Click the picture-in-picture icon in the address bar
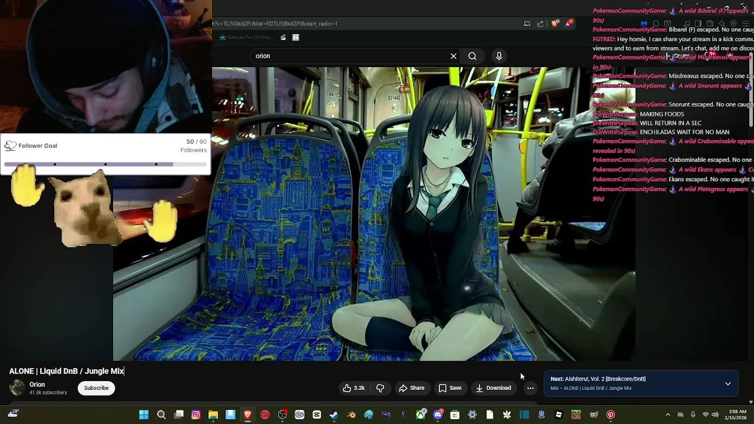The width and height of the screenshot is (754, 424). pyautogui.click(x=527, y=24)
